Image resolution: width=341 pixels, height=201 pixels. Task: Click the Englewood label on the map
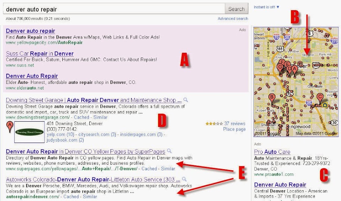299,127
